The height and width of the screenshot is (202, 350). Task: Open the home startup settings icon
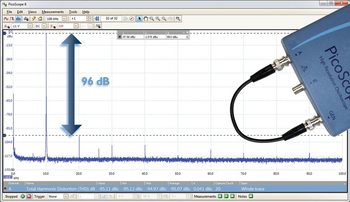coord(40,19)
